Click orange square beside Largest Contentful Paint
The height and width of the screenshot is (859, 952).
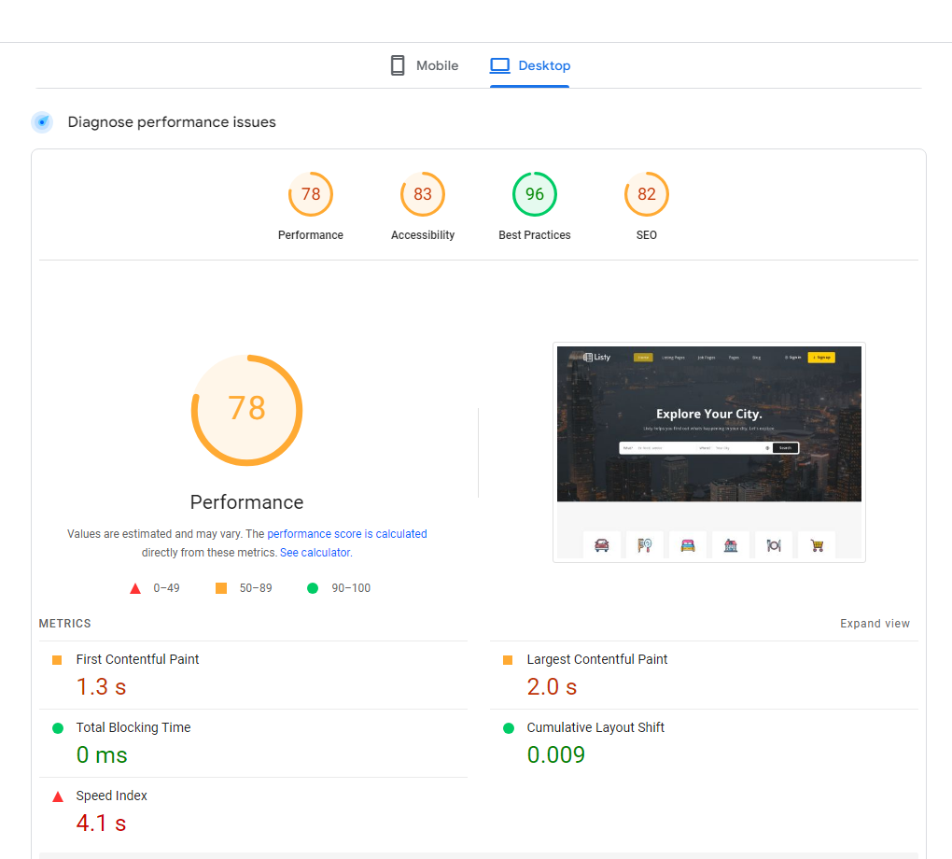(508, 660)
